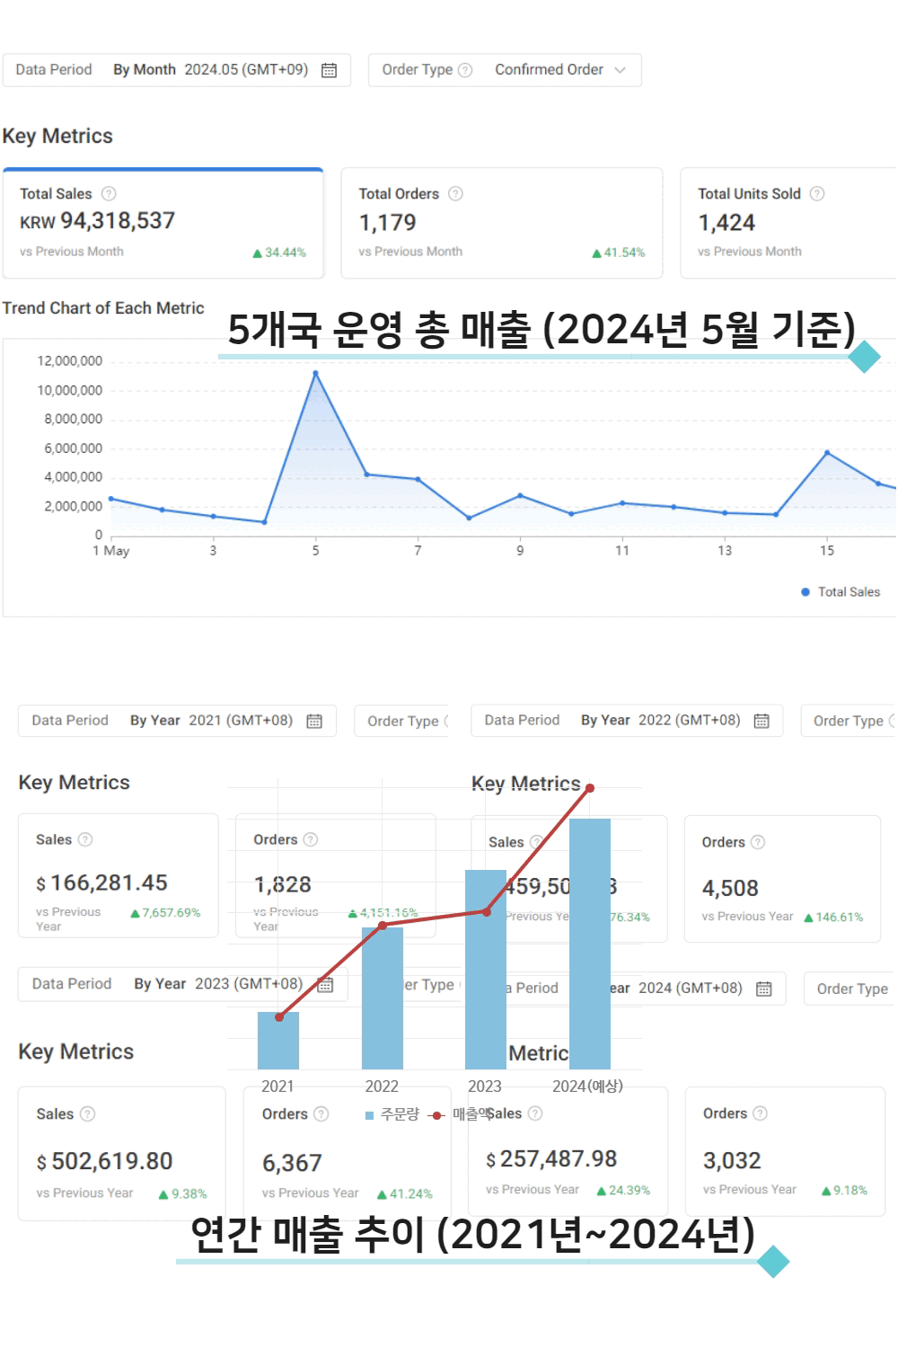This screenshot has width=898, height=1348.
Task: Open calendar icon for 2021 data period
Action: pyautogui.click(x=314, y=721)
